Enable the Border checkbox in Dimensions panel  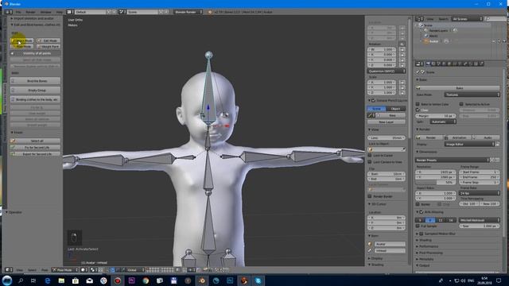click(418, 204)
